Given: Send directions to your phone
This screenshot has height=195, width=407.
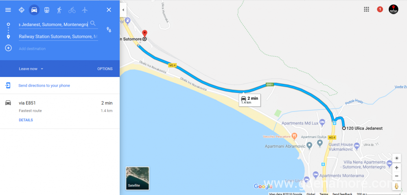Looking at the screenshot, I should [44, 85].
